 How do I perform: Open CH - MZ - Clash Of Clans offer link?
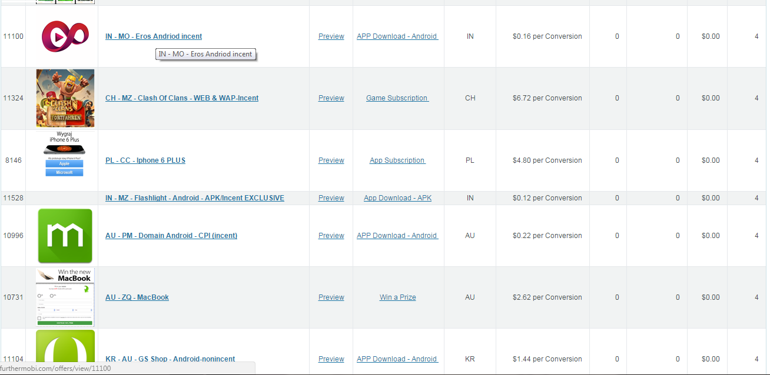[x=181, y=98]
